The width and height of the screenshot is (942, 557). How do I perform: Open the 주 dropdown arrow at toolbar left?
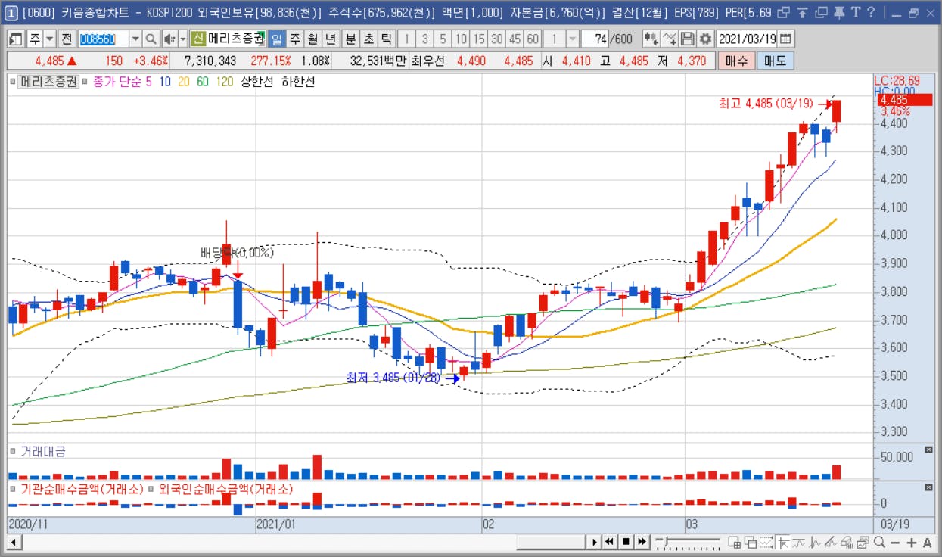pyautogui.click(x=49, y=39)
